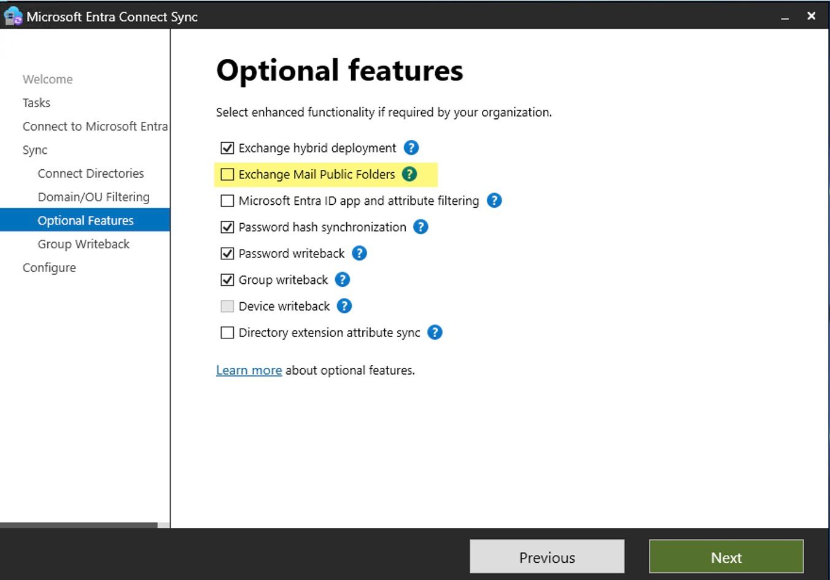
Task: Uncheck Password hash synchronization
Action: (x=227, y=227)
